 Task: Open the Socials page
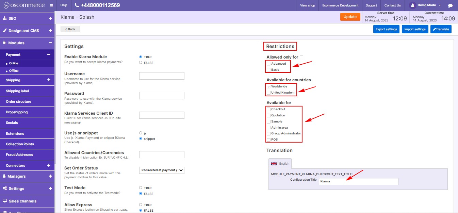[x=27, y=122]
